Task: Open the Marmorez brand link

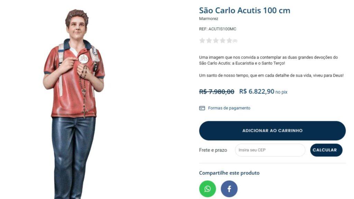Action: tap(208, 19)
